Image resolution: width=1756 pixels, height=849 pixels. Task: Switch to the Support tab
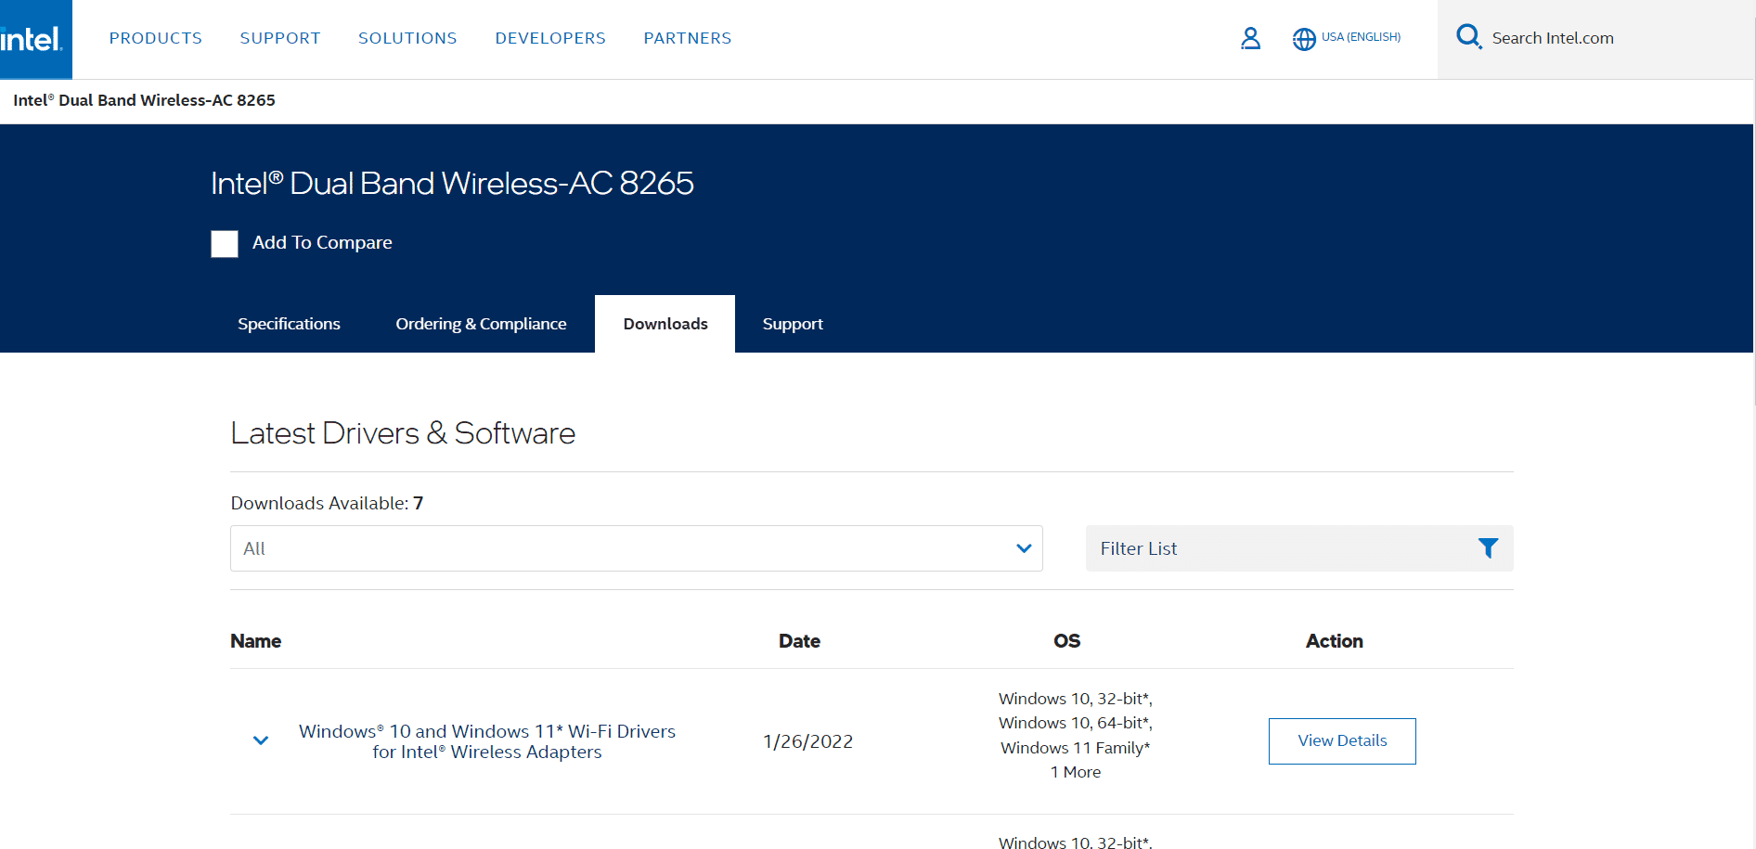[x=793, y=323]
